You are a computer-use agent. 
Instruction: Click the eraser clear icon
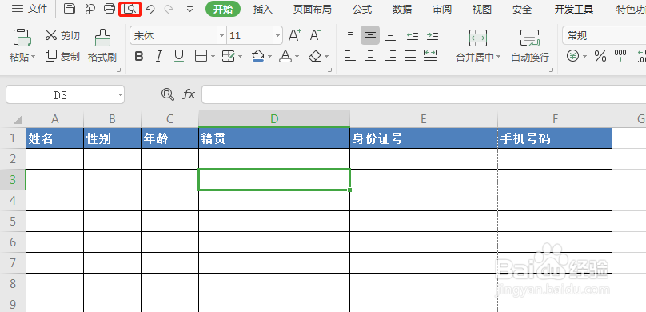coord(315,56)
